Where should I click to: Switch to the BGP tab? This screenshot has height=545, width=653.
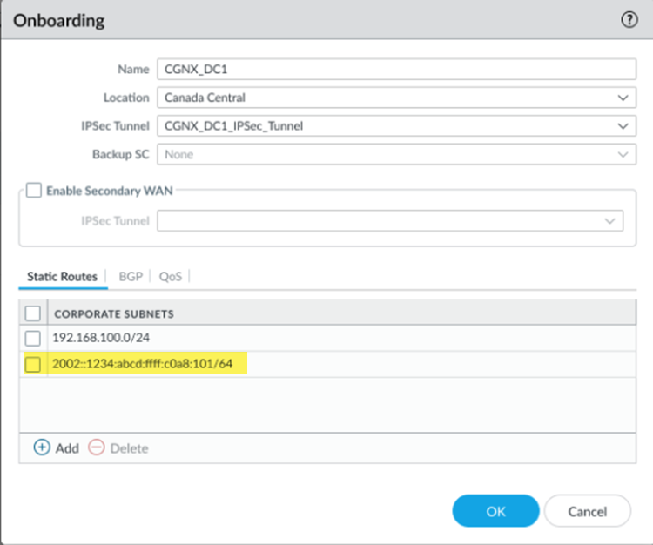pos(131,276)
